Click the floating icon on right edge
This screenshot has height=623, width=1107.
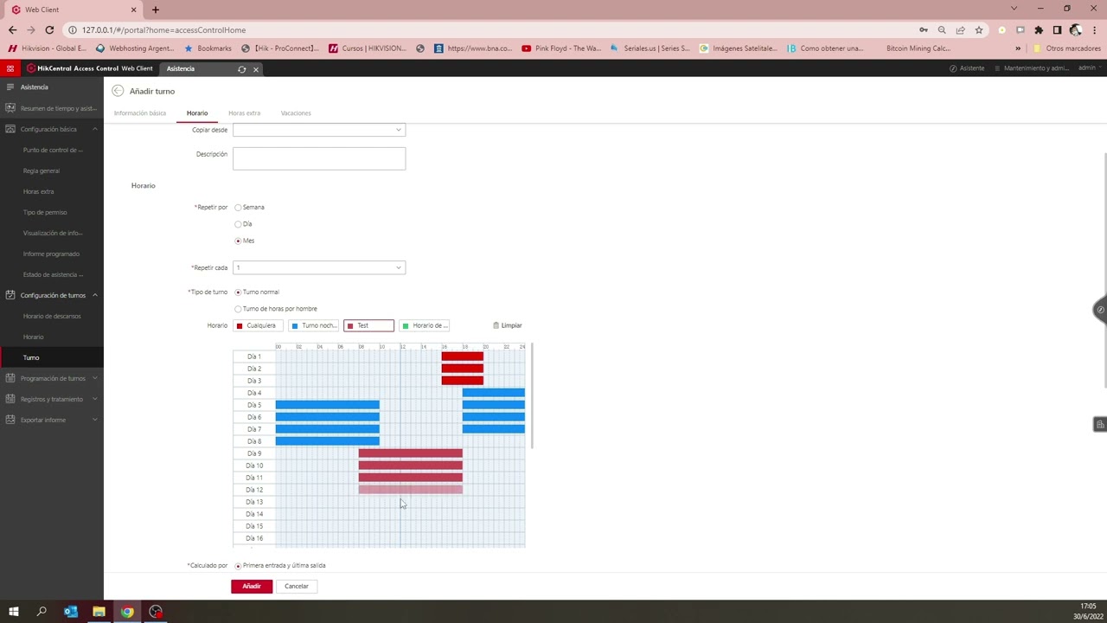click(x=1100, y=310)
